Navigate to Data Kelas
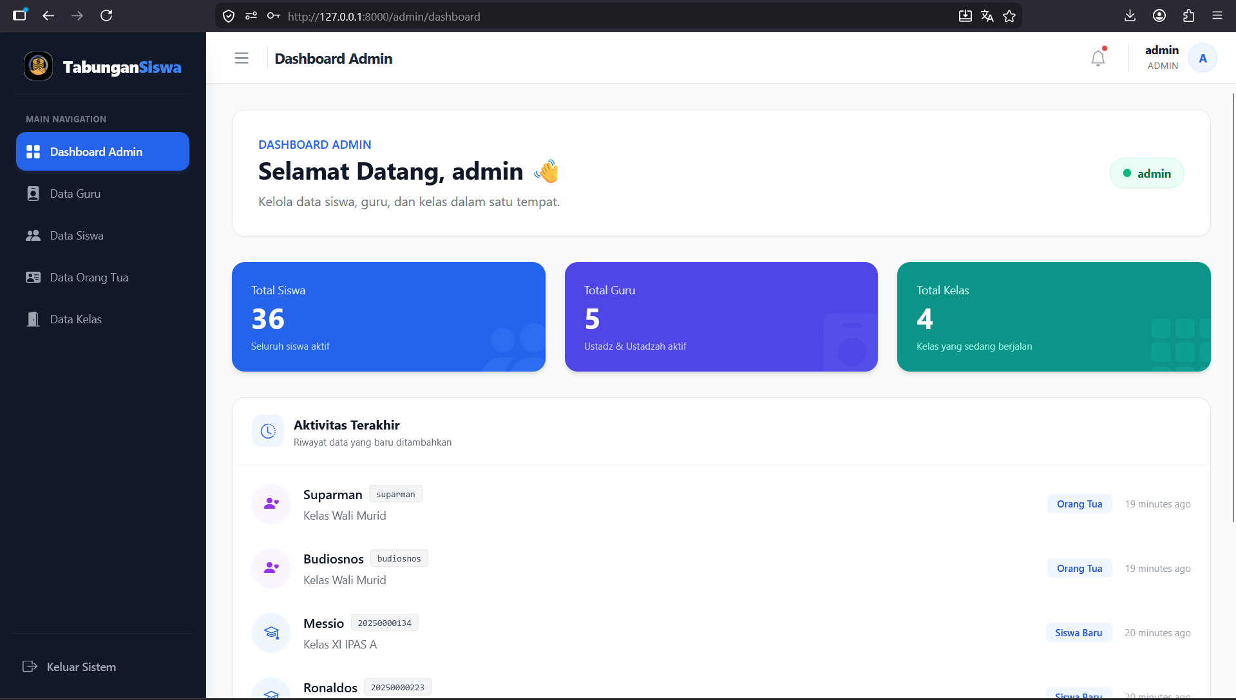 102,319
